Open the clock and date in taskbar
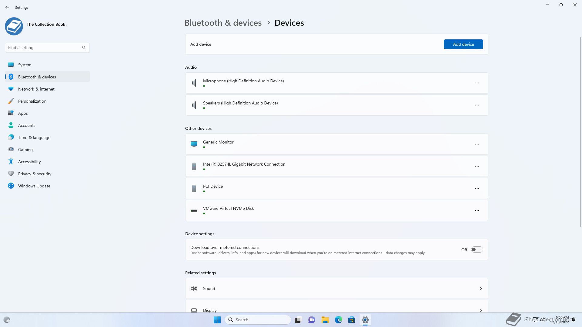 point(560,320)
